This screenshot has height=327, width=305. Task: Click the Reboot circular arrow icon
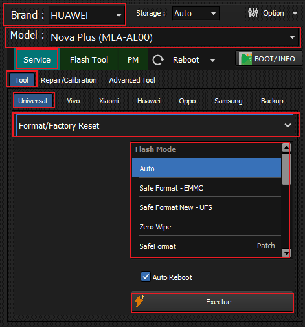[x=158, y=60]
